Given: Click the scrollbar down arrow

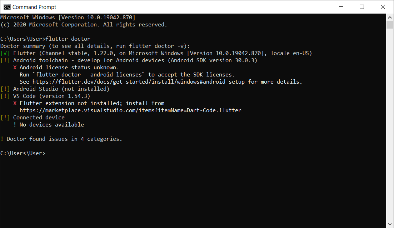Looking at the screenshot, I should coord(390,224).
